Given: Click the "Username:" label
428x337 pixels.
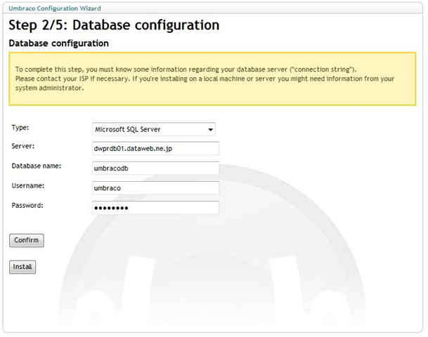Looking at the screenshot, I should pyautogui.click(x=28, y=185).
